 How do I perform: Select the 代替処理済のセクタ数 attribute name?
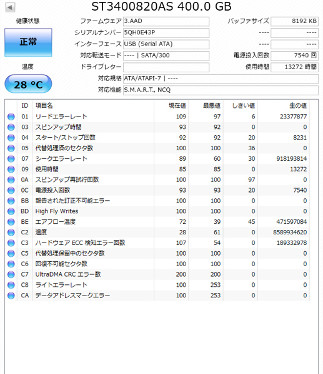click(64, 148)
